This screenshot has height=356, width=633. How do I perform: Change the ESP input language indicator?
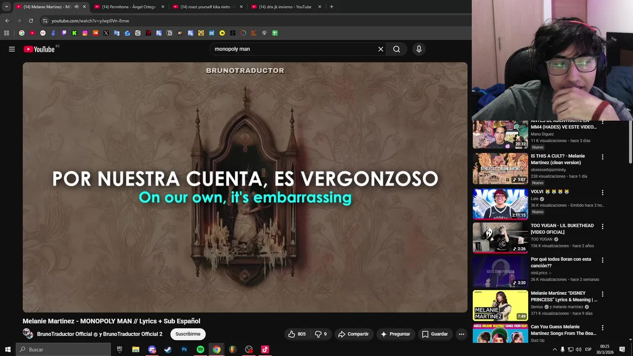pyautogui.click(x=588, y=350)
